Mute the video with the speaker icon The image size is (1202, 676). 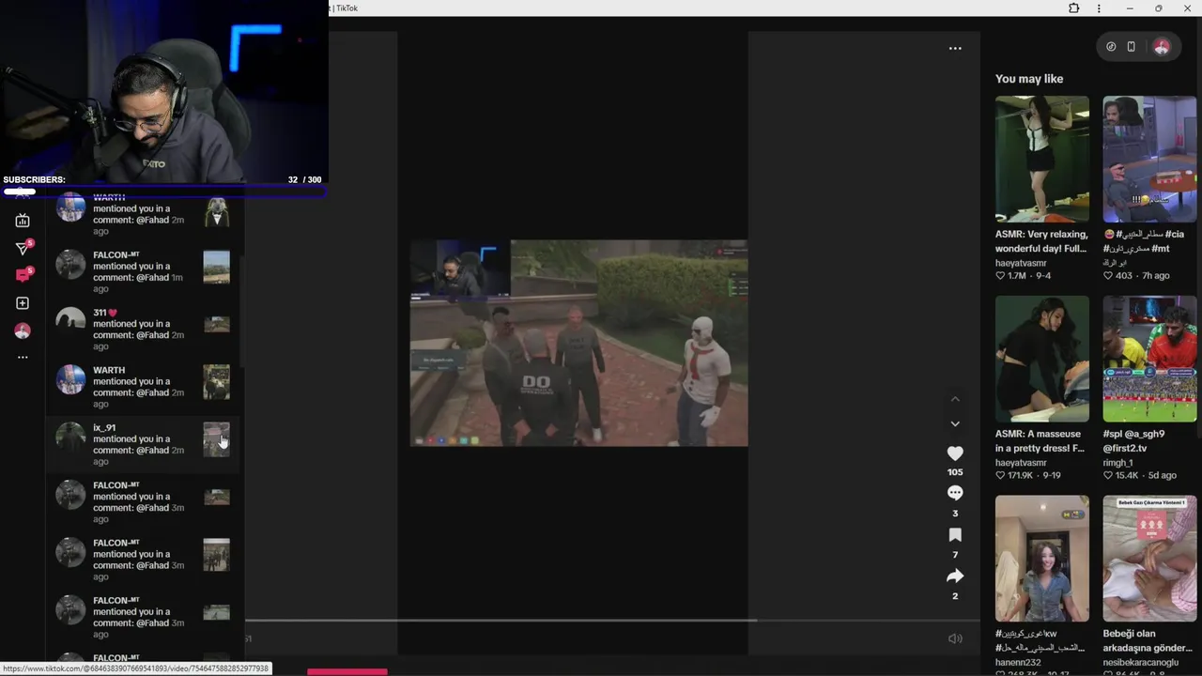click(955, 638)
